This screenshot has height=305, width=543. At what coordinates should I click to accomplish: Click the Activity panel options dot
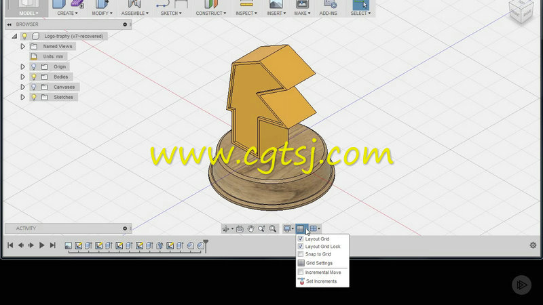pyautogui.click(x=125, y=228)
